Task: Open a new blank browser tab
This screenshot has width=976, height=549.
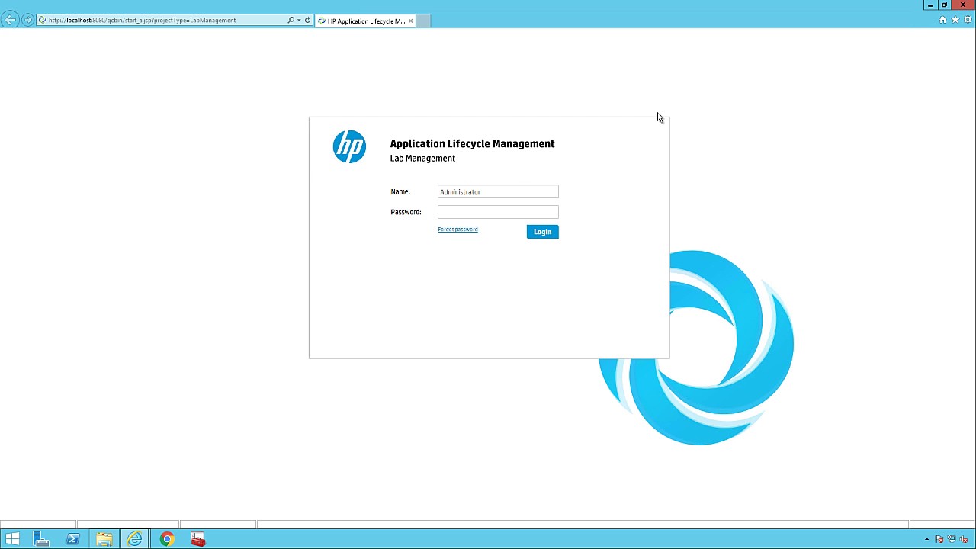Action: pos(423,21)
